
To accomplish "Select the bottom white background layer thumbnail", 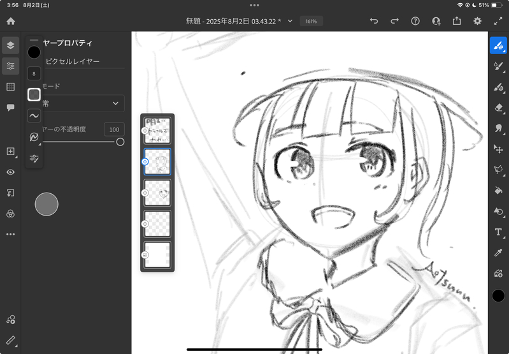I will tap(157, 255).
